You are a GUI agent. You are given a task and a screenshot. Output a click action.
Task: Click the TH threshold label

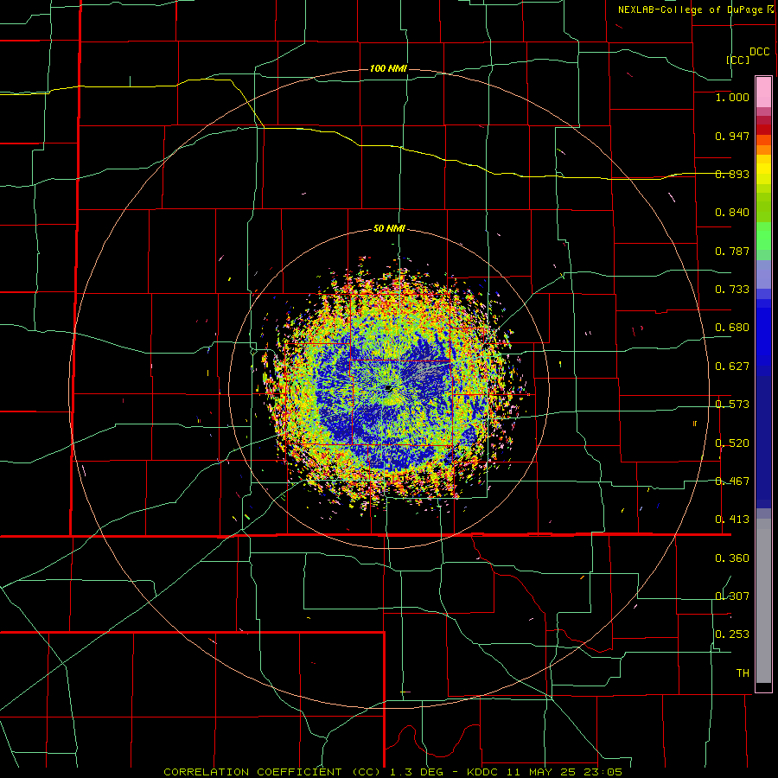[743, 673]
